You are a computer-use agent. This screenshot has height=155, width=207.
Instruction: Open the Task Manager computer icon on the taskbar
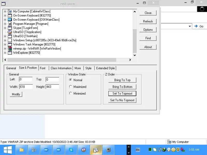click(108, 150)
